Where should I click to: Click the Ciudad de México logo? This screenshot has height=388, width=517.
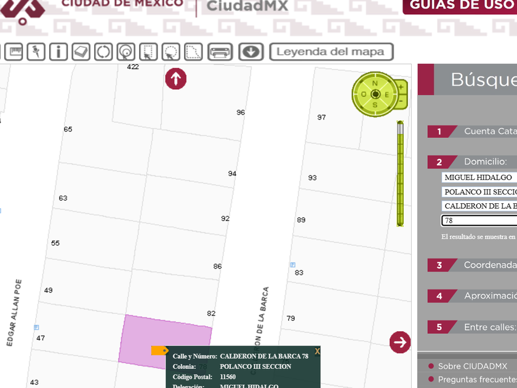pos(22,12)
